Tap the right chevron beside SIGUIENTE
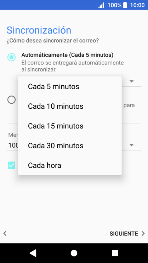 (x=143, y=233)
